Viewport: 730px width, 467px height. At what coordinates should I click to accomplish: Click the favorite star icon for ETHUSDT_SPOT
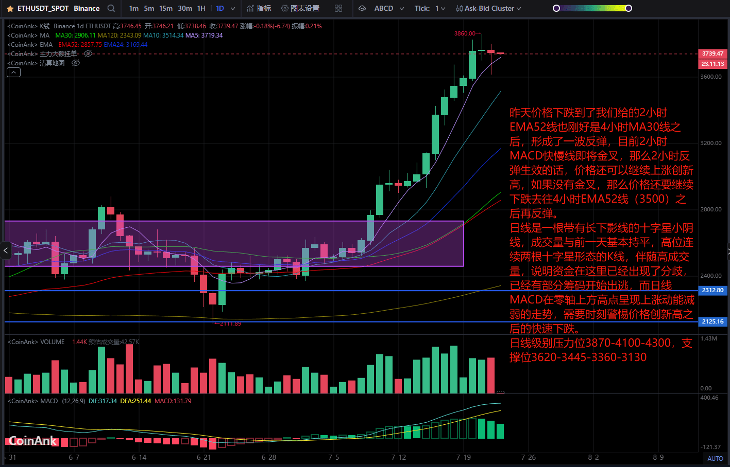10,9
